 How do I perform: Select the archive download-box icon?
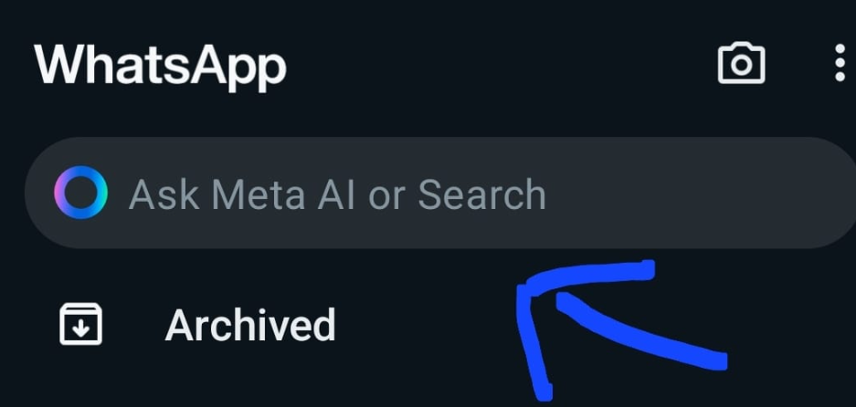80,325
